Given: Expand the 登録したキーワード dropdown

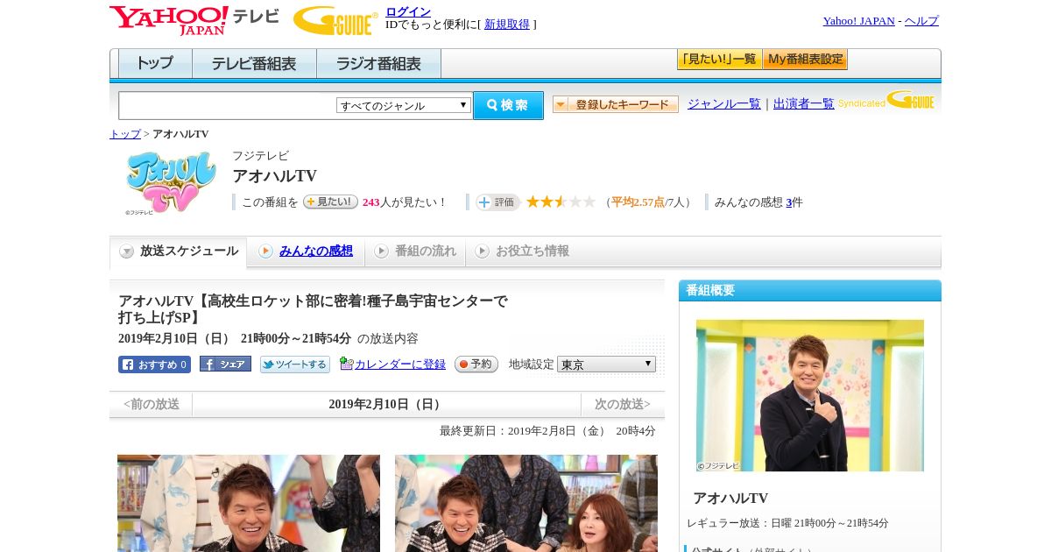Looking at the screenshot, I should 616,104.
